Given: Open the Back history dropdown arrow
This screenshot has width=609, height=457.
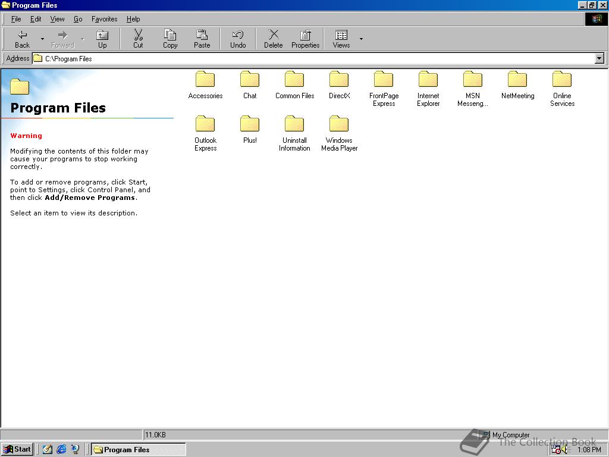Looking at the screenshot, I should point(42,39).
